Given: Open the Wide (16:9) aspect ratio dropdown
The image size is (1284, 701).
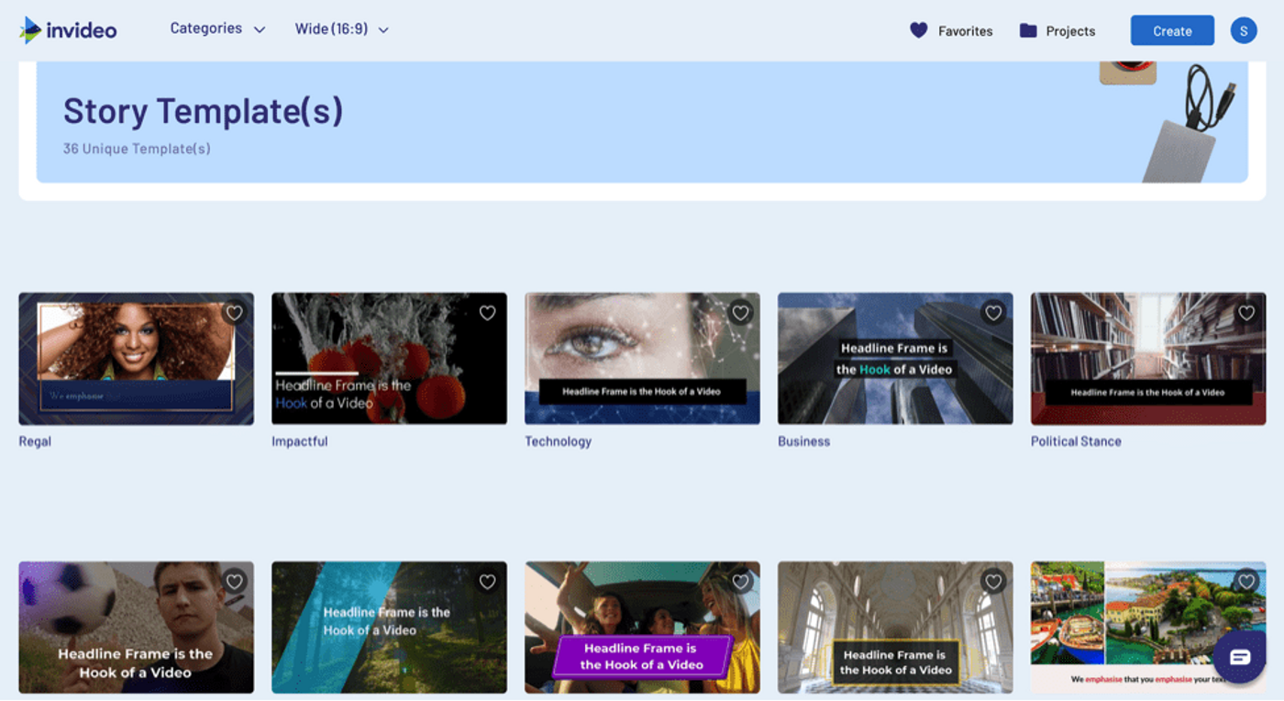Looking at the screenshot, I should pos(339,28).
